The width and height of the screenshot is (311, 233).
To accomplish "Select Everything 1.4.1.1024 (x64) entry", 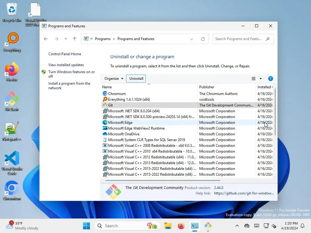I will coord(187,99).
